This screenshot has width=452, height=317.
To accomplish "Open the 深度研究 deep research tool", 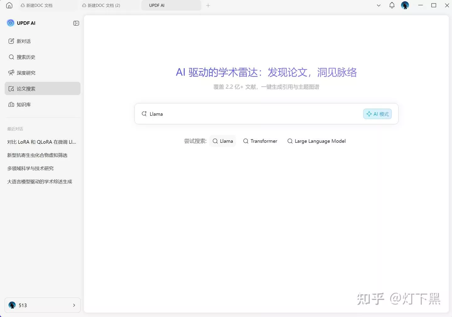I will (26, 73).
